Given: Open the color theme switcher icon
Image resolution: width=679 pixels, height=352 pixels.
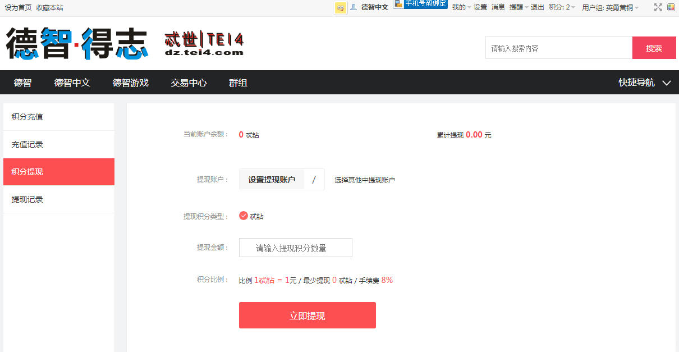Looking at the screenshot, I should (672, 7).
